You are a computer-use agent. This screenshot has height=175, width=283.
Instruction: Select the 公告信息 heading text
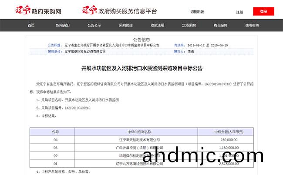click(141, 40)
